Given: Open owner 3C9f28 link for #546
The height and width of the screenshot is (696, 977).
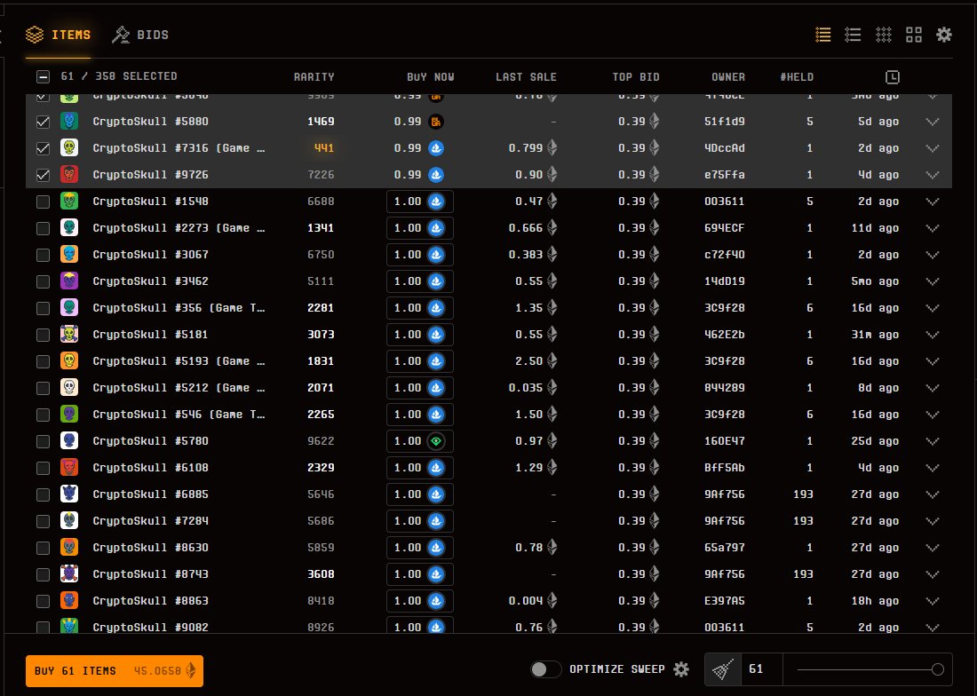Looking at the screenshot, I should pos(724,415).
